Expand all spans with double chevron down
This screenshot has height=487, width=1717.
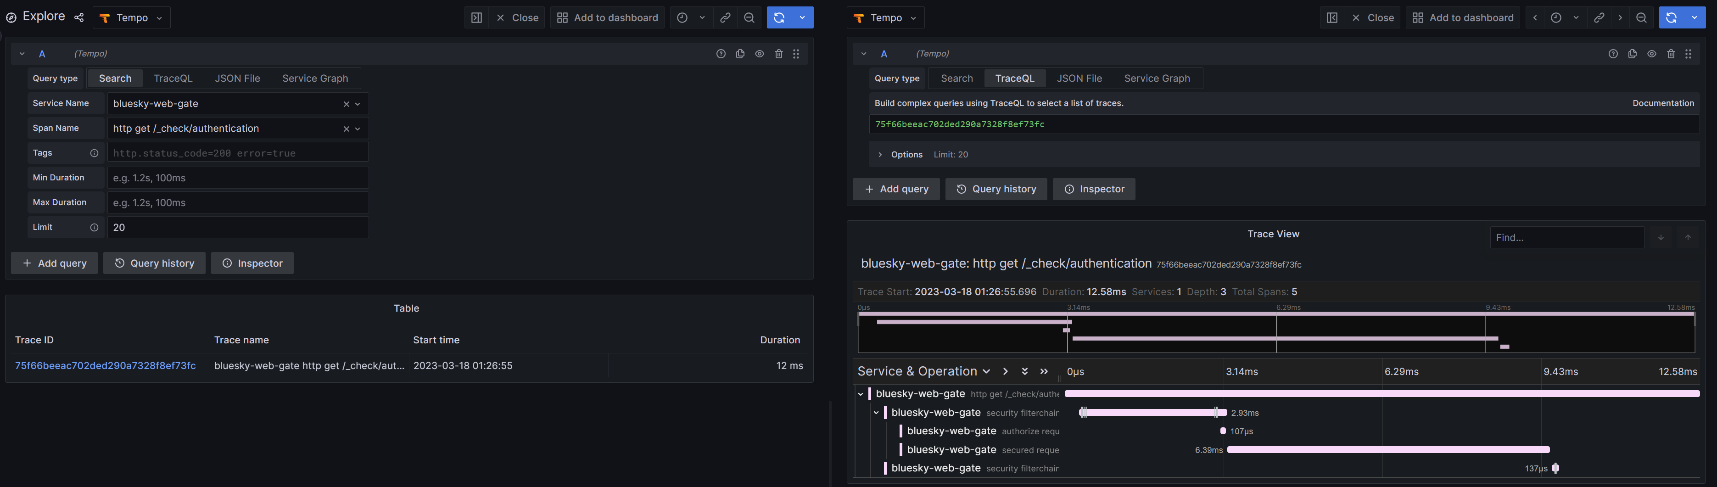click(x=1024, y=372)
